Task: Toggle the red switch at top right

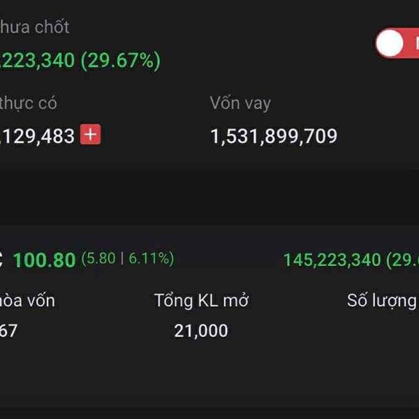Action: pyautogui.click(x=397, y=43)
